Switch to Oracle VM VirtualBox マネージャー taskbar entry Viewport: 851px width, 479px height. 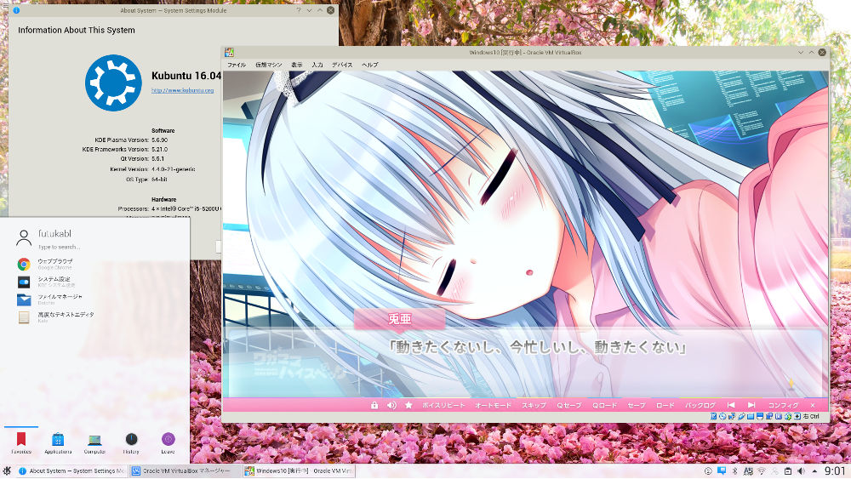[185, 470]
